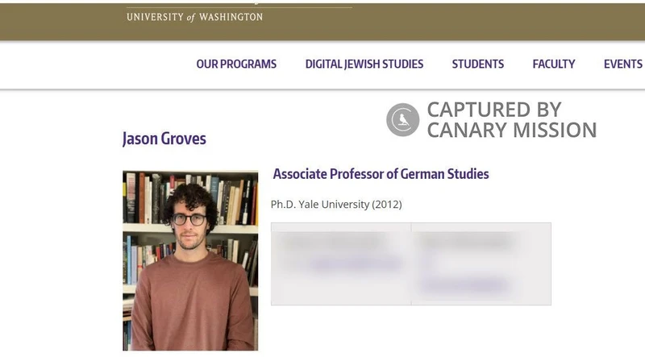Viewport: 645px width, 357px height.
Task: Click the Jason Groves name heading
Action: 164,139
